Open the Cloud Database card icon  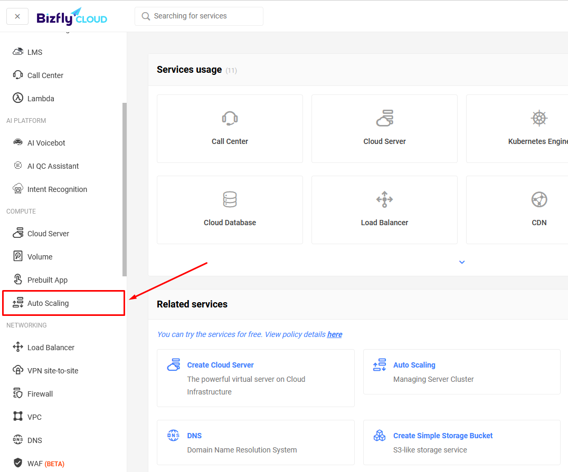[x=230, y=199]
